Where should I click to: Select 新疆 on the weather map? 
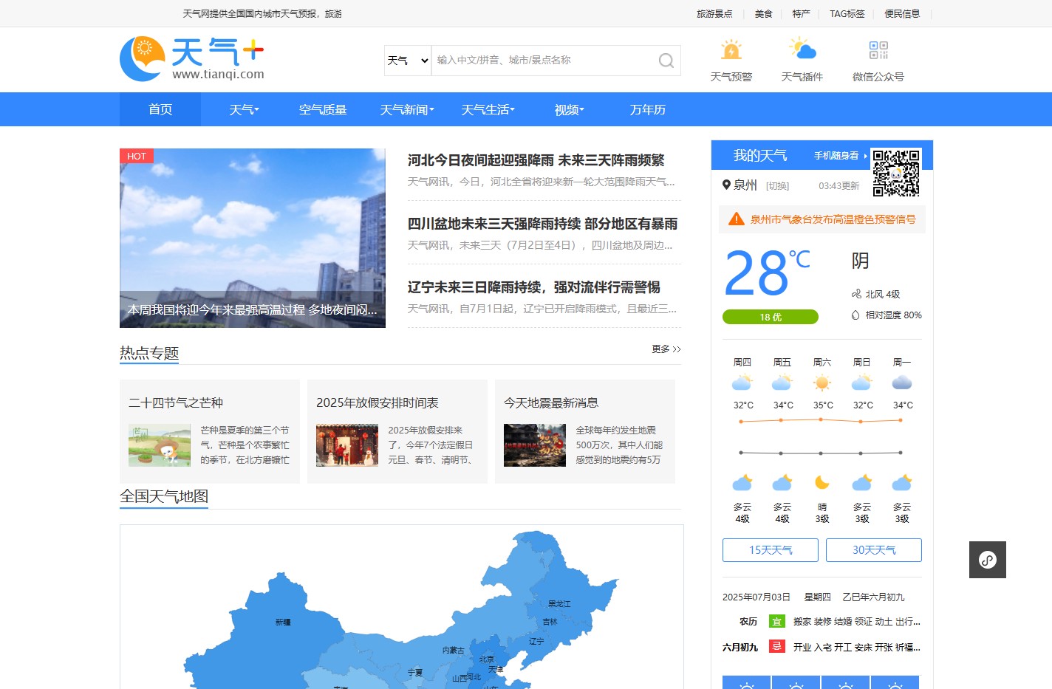[283, 623]
